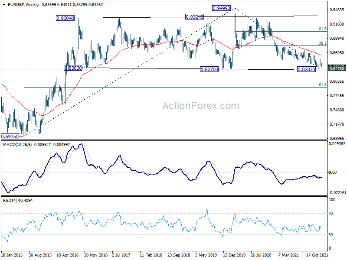Viewport: 347px width, 260px height.
Task: Click the current price marker 0.82760
Action: click(337, 69)
